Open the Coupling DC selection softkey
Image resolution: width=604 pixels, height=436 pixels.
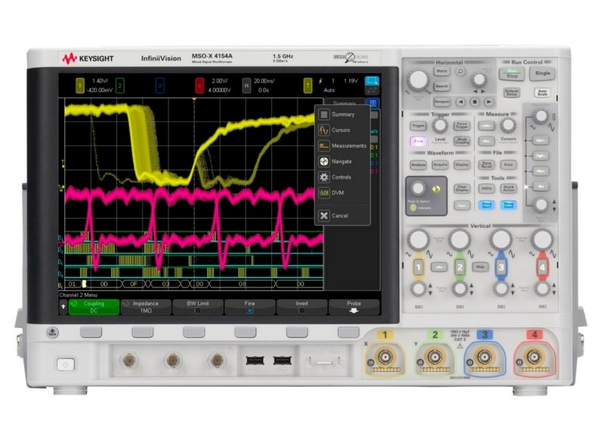[94, 306]
